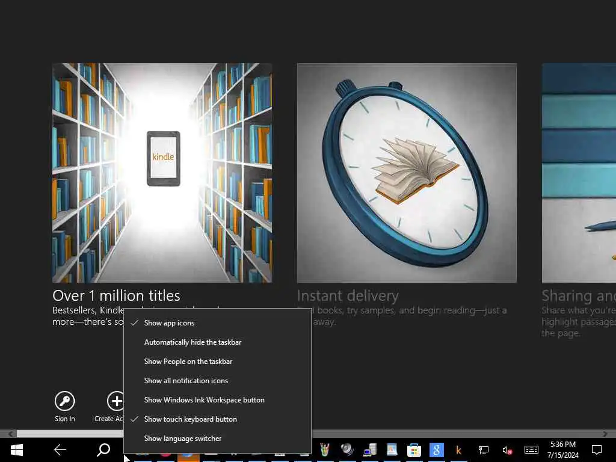Show the clock and date flyout

click(x=563, y=450)
